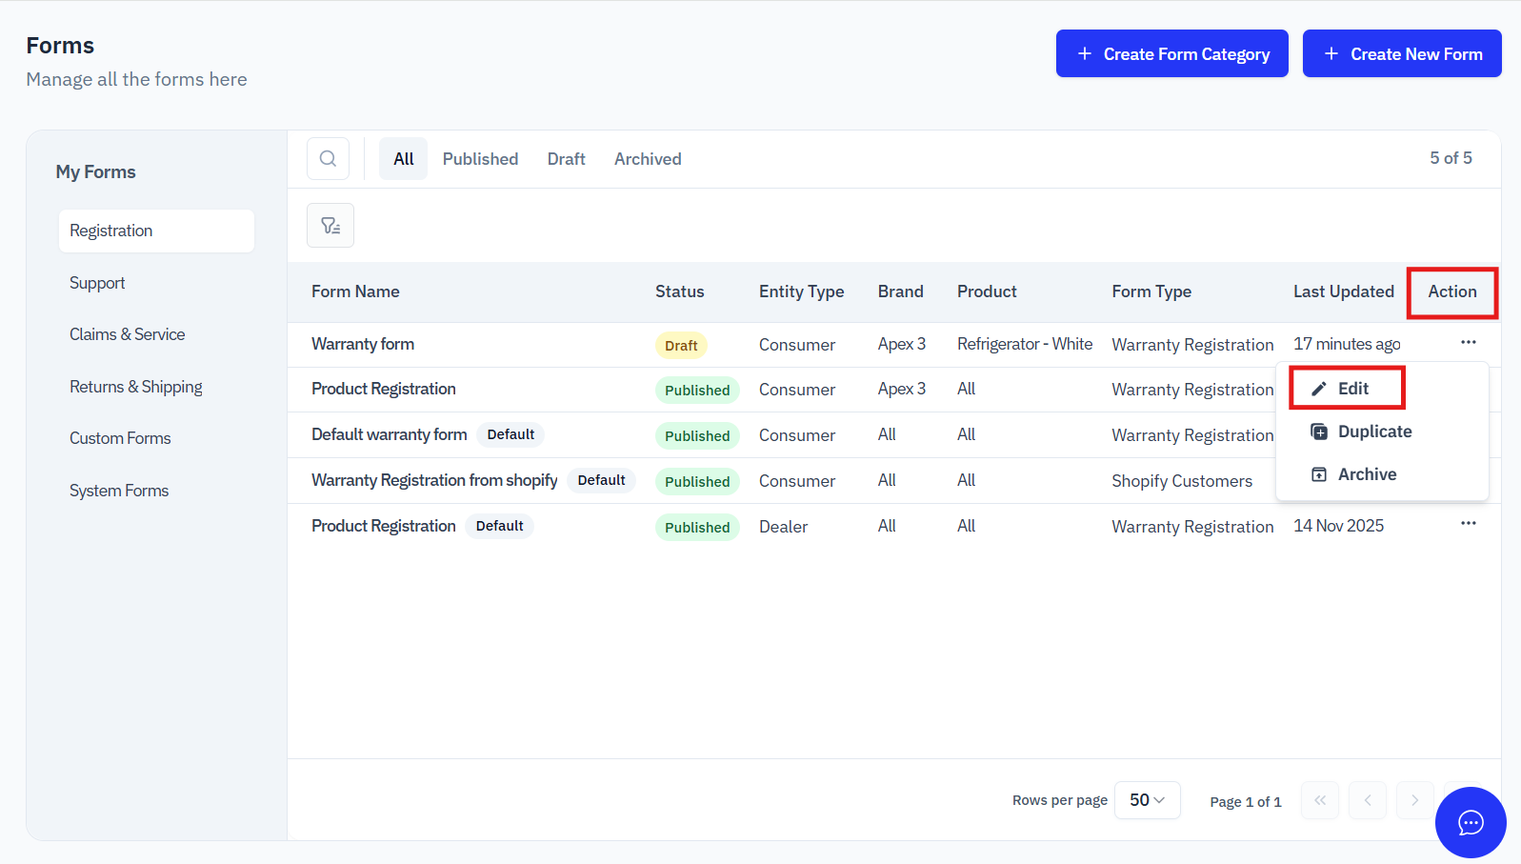Viewport: 1521px width, 864px height.
Task: Choose Duplicate from the action menu
Action: tap(1362, 432)
